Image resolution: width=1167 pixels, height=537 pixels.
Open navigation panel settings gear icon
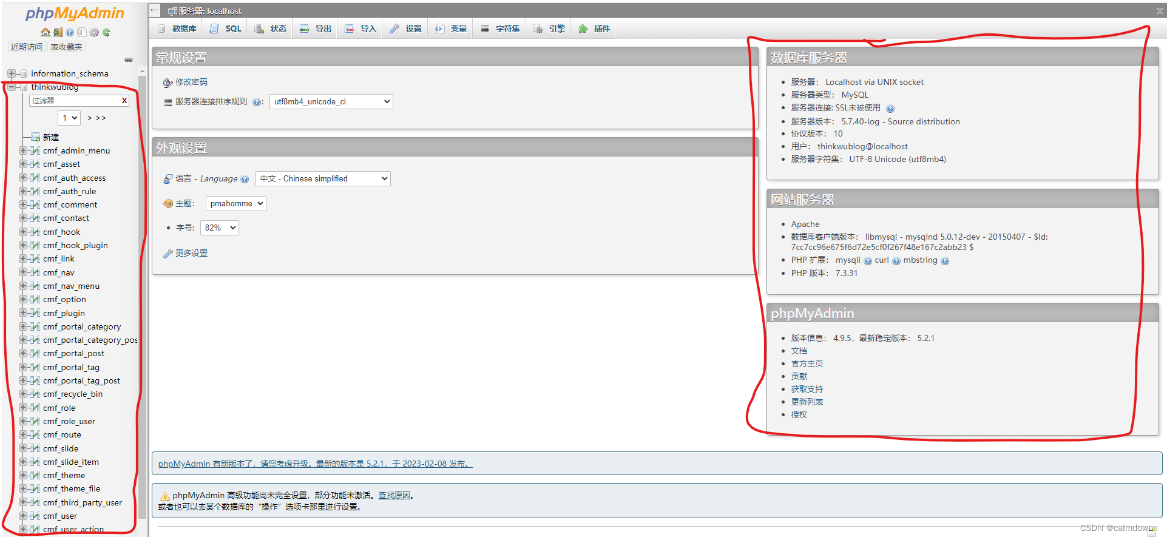pos(94,32)
